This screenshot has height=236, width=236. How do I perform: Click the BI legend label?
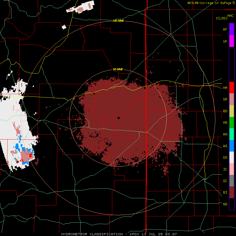tap(225, 192)
